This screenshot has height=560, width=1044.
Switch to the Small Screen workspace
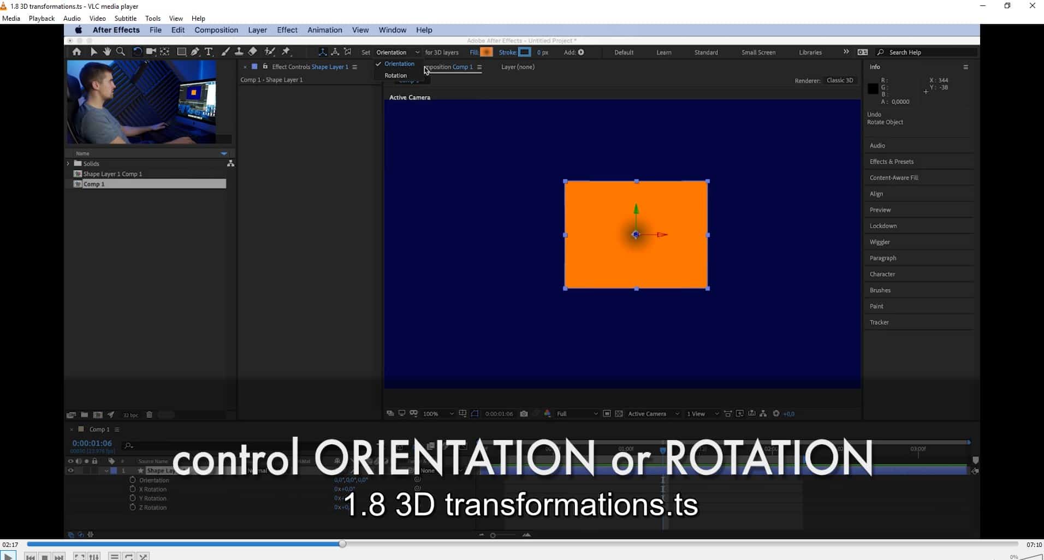[x=758, y=52]
